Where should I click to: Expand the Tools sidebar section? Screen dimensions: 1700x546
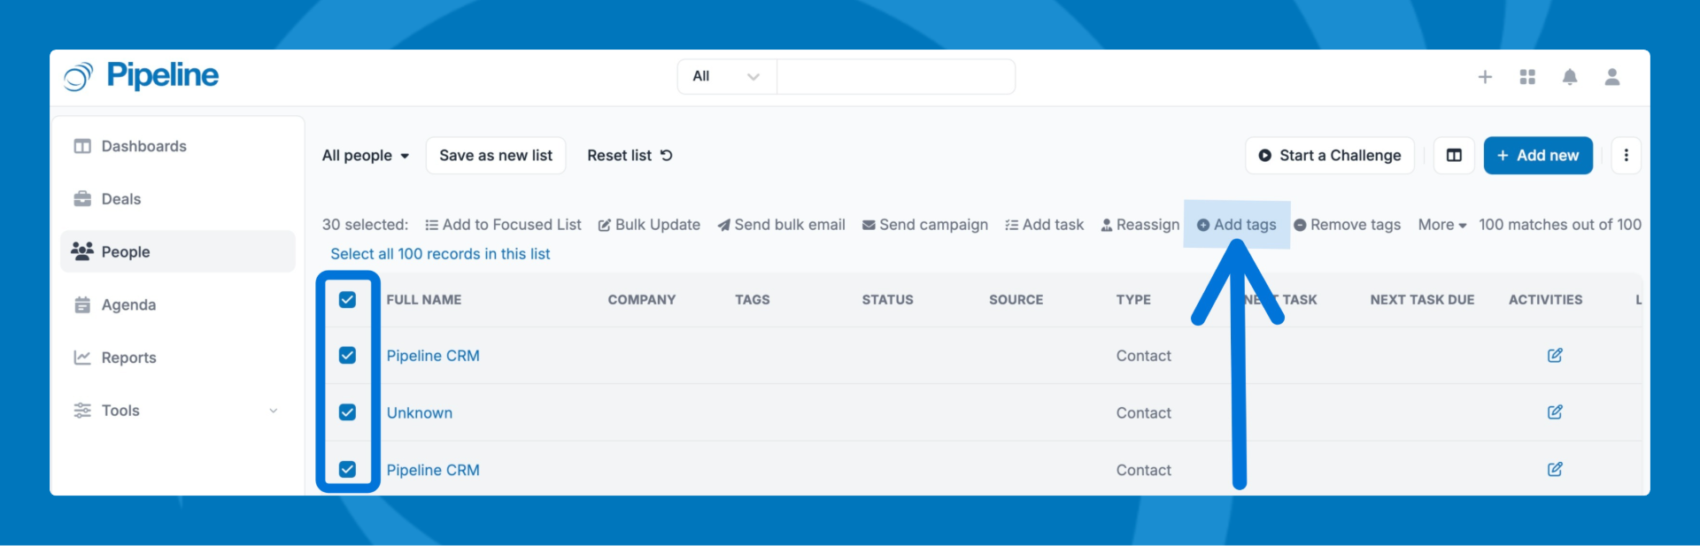tap(178, 411)
